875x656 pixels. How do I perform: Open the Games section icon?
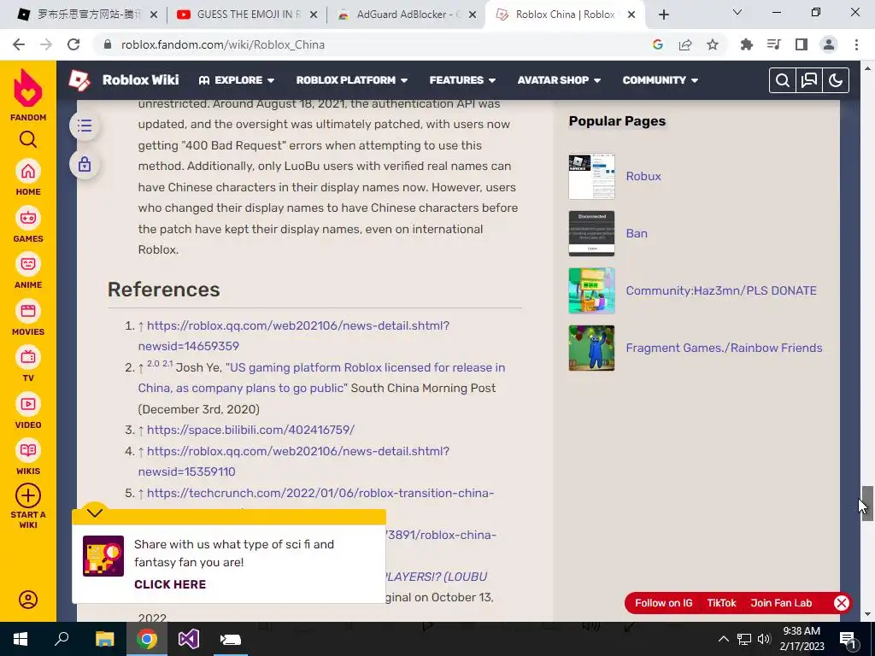pyautogui.click(x=28, y=218)
